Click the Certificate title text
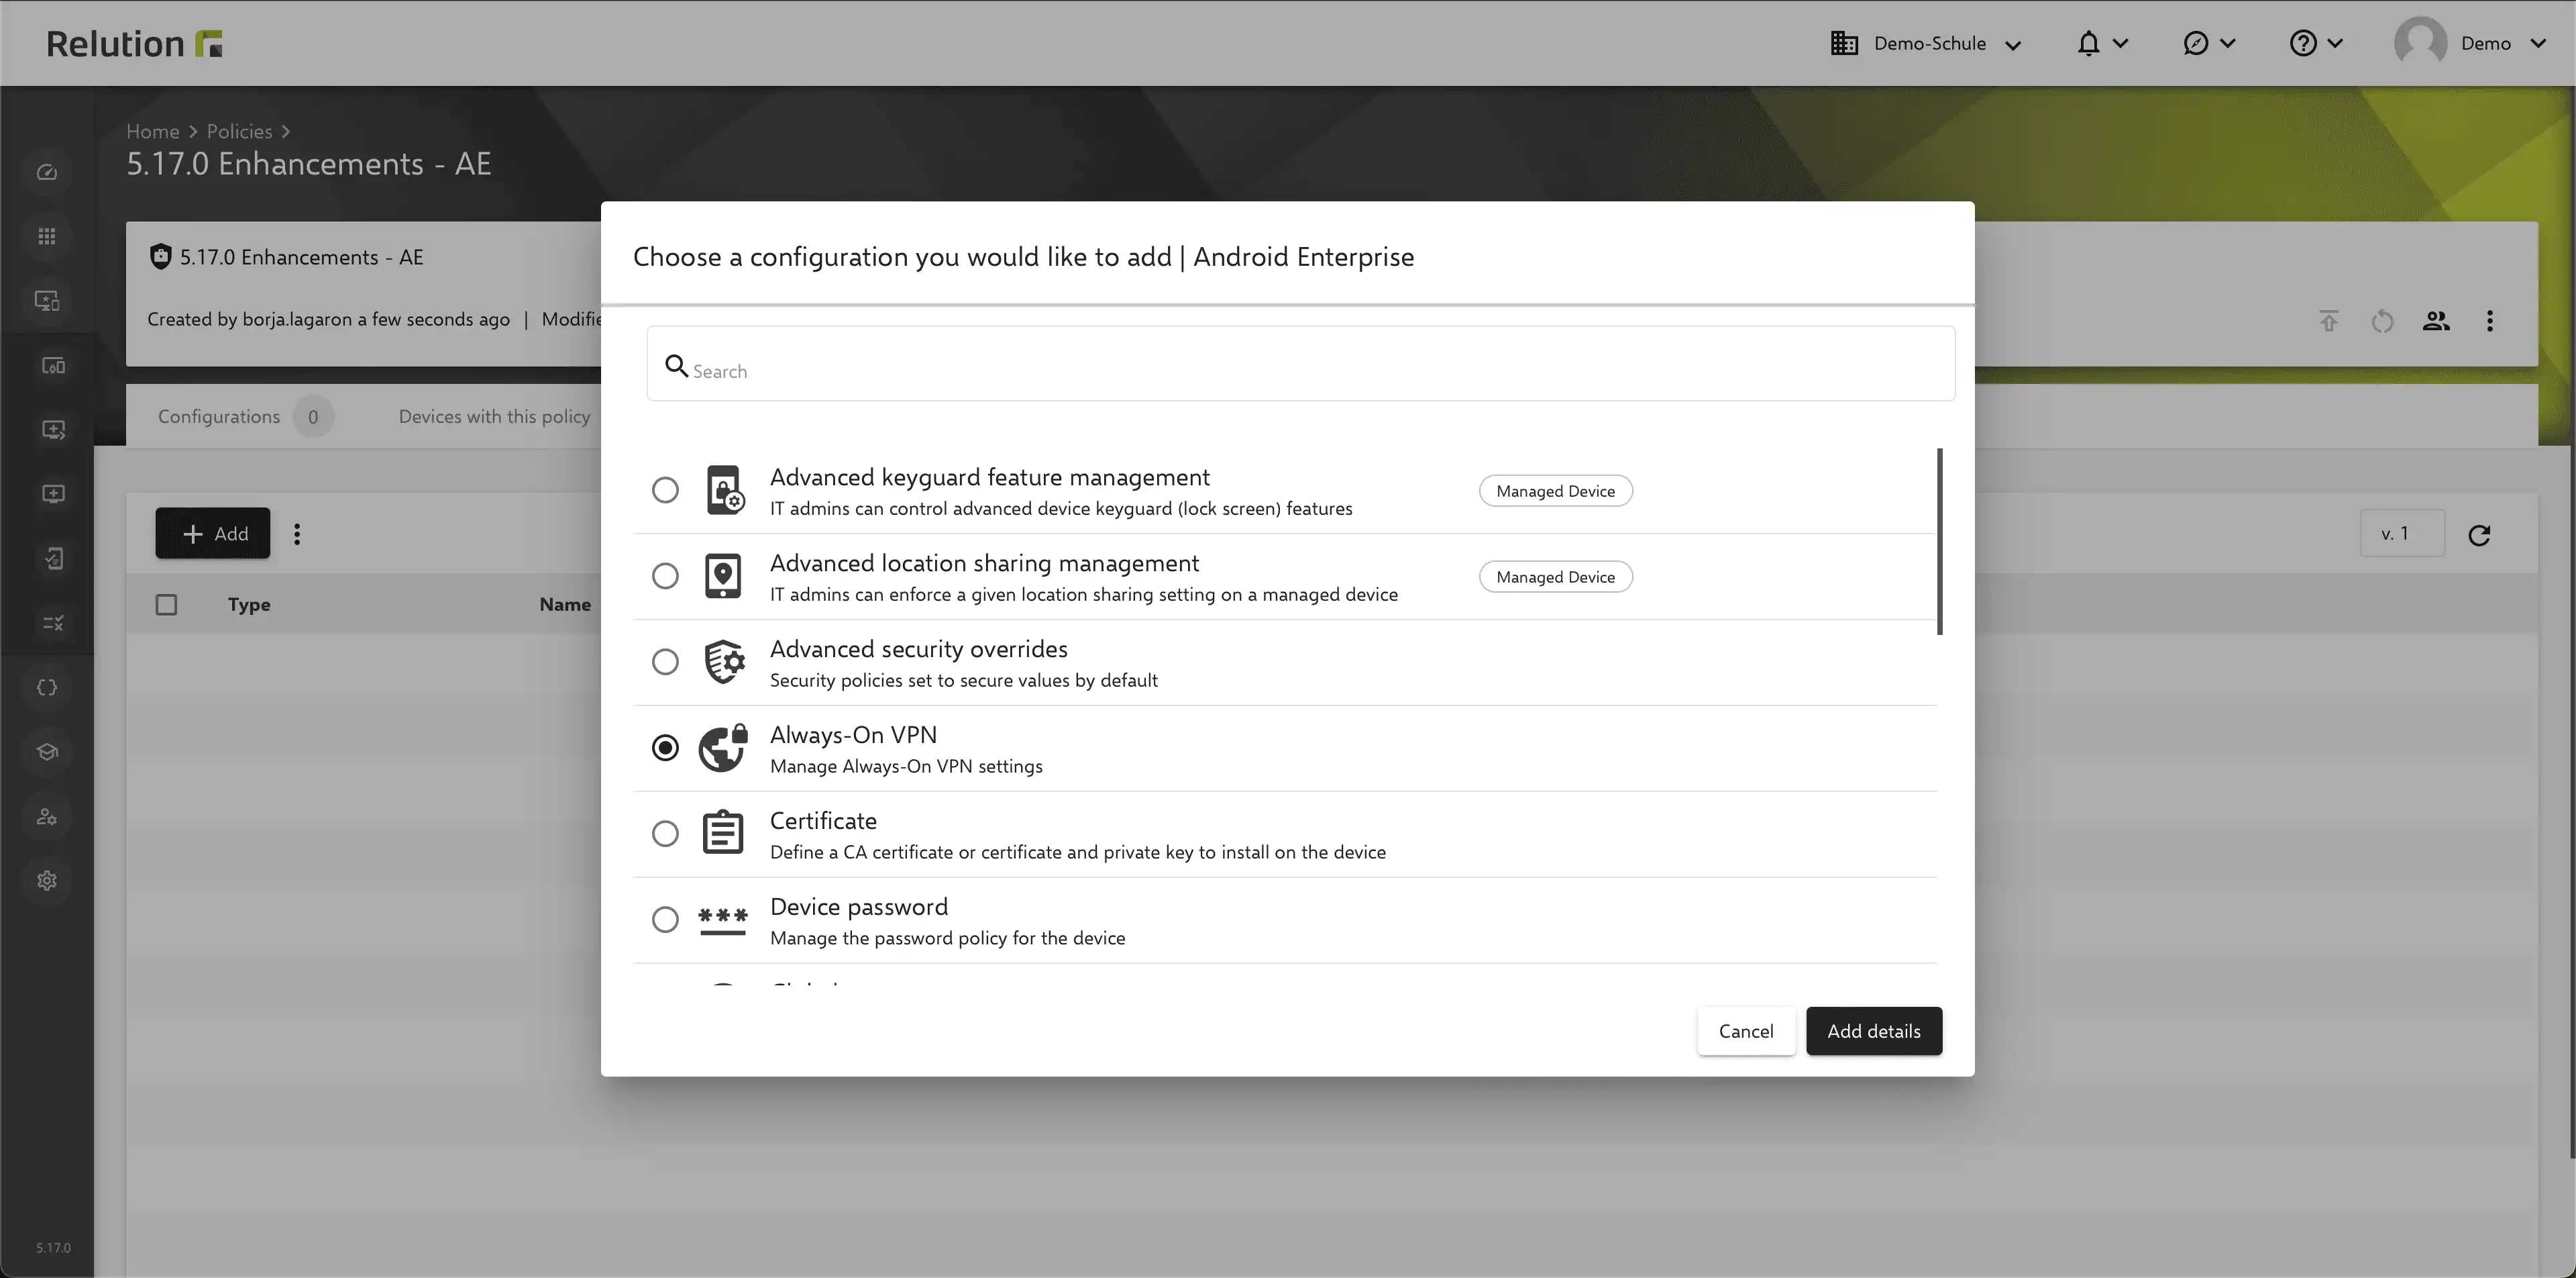 [x=823, y=821]
